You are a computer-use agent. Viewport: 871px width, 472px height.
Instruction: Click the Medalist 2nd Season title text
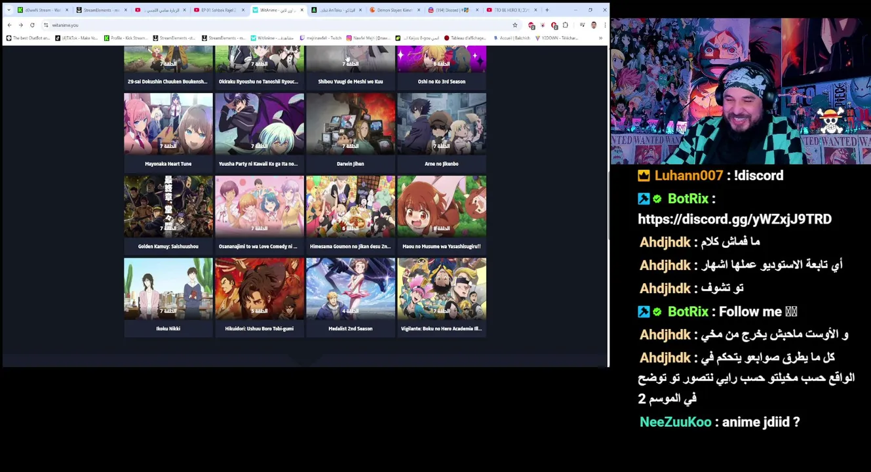(x=351, y=328)
